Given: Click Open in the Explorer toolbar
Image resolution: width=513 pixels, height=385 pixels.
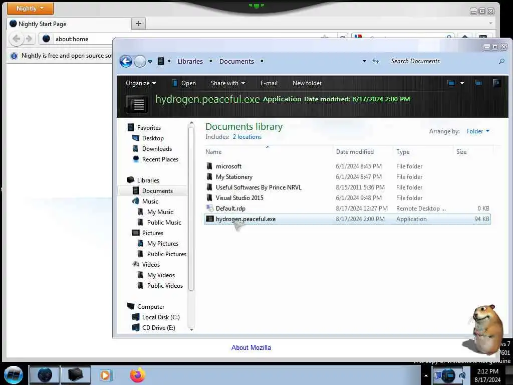Looking at the screenshot, I should point(184,83).
